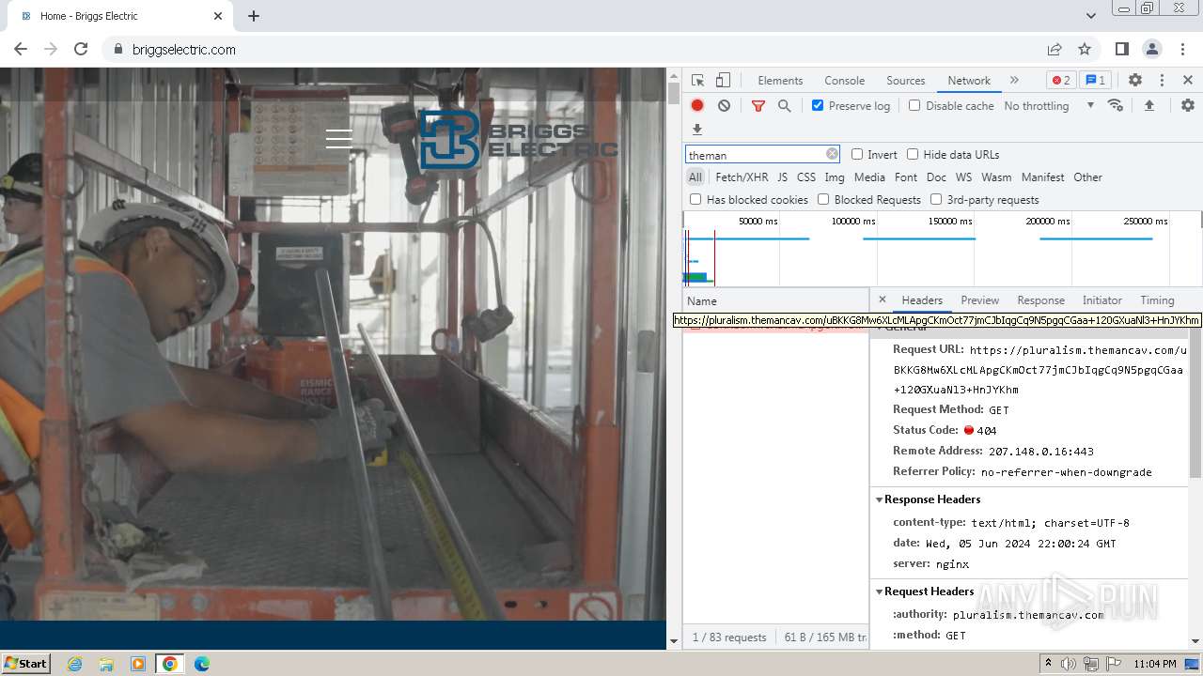This screenshot has height=676, width=1203.
Task: Close the request details pane
Action: (882, 300)
